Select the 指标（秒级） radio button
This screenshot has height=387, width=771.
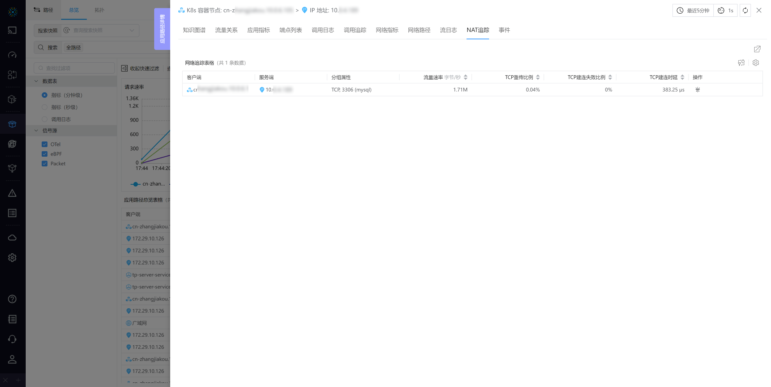point(44,107)
